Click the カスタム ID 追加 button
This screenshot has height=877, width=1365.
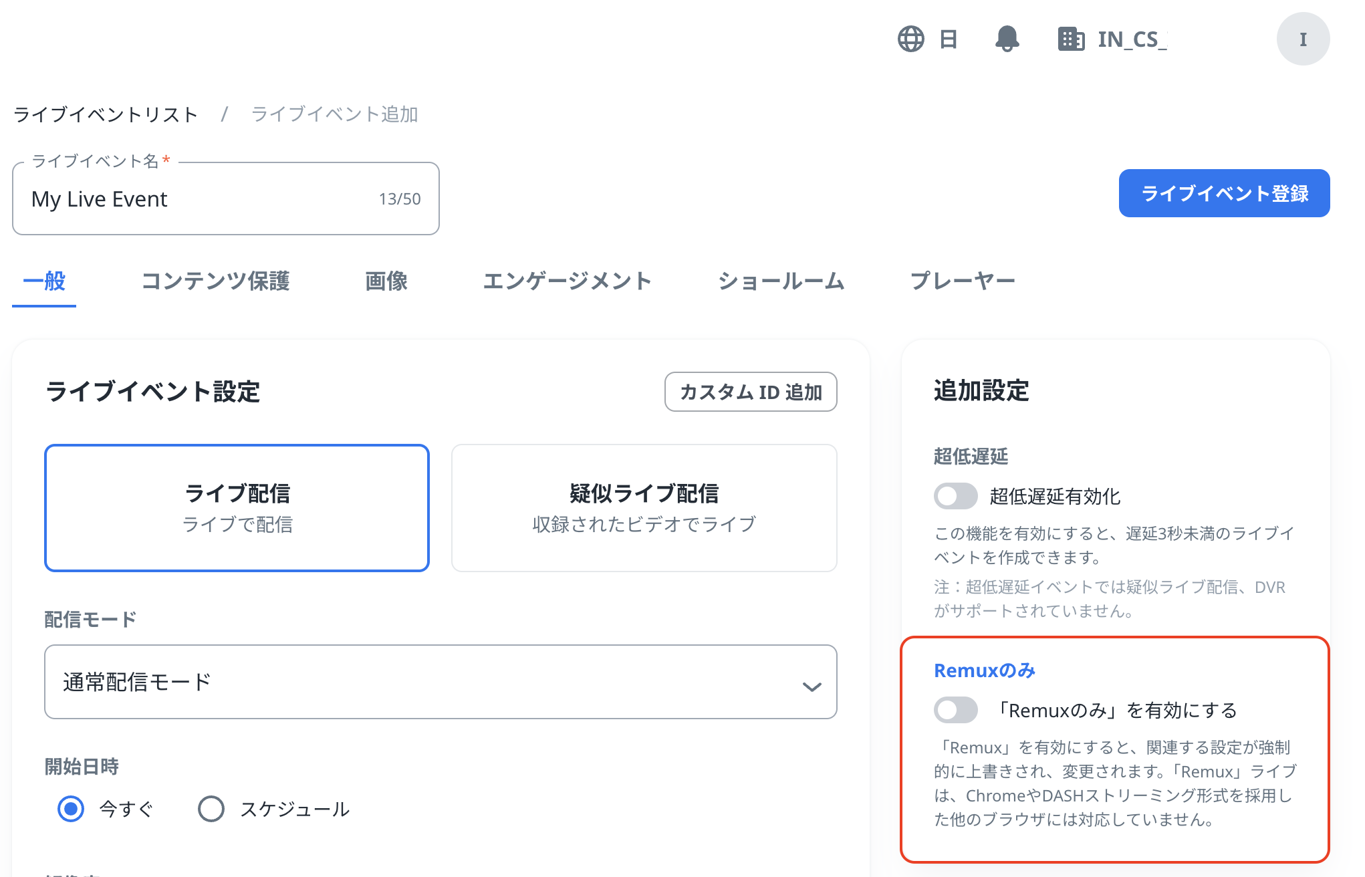751,392
